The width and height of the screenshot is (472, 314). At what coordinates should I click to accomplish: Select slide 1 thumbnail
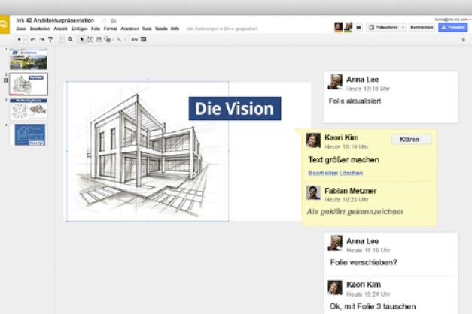(29, 59)
